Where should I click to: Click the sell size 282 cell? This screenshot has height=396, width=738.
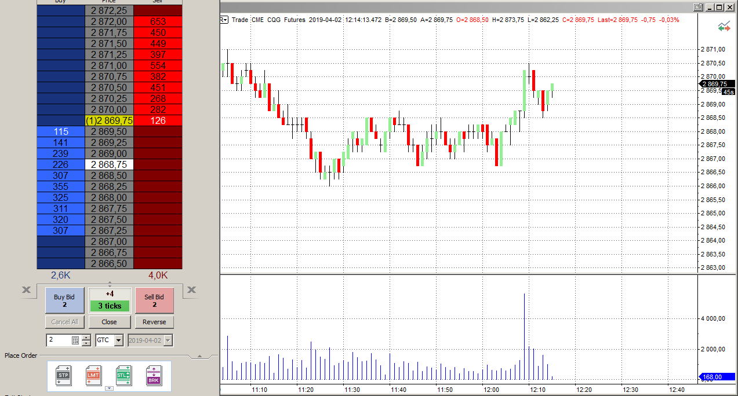click(x=158, y=109)
